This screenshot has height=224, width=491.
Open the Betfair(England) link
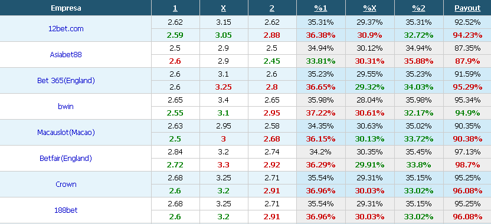pos(66,159)
